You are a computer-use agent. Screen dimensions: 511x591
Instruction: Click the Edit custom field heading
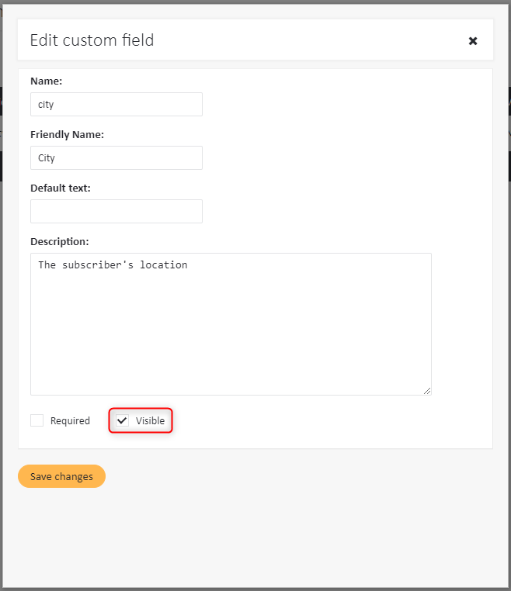coord(92,40)
